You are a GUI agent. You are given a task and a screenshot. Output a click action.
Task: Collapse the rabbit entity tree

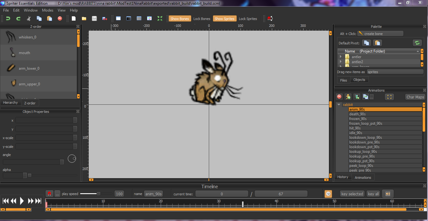339,105
